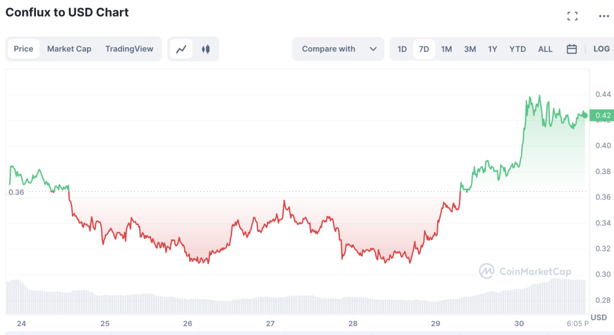Switch to candlestick chart icon
The width and height of the screenshot is (614, 335).
point(206,49)
